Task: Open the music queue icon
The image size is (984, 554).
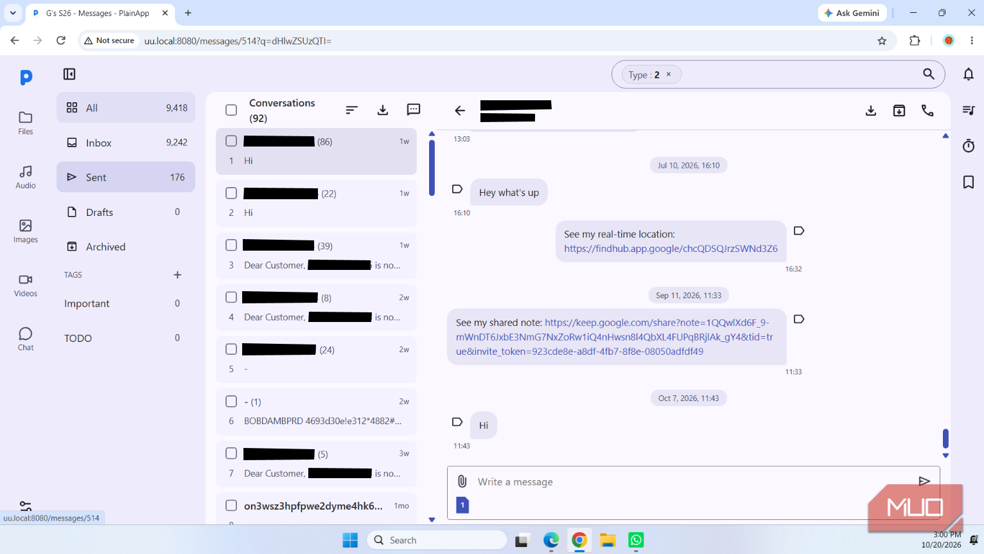Action: point(969,110)
